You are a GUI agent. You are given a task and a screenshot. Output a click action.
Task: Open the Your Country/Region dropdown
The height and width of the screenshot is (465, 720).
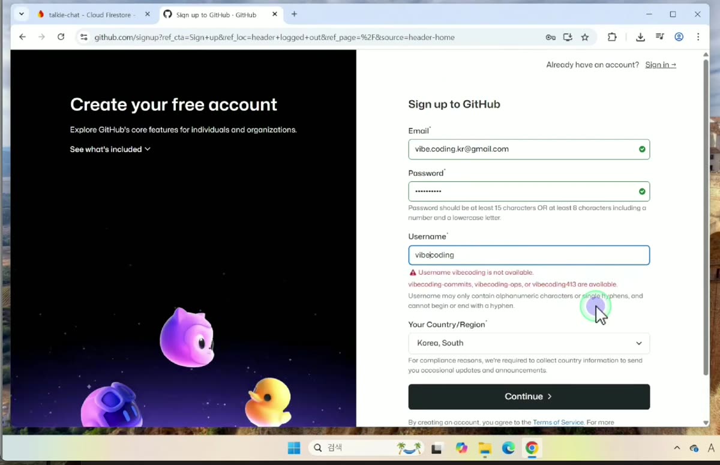(x=529, y=343)
